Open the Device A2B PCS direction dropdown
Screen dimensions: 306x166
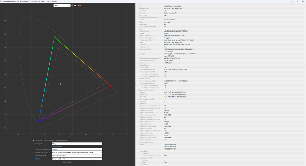click(77, 159)
